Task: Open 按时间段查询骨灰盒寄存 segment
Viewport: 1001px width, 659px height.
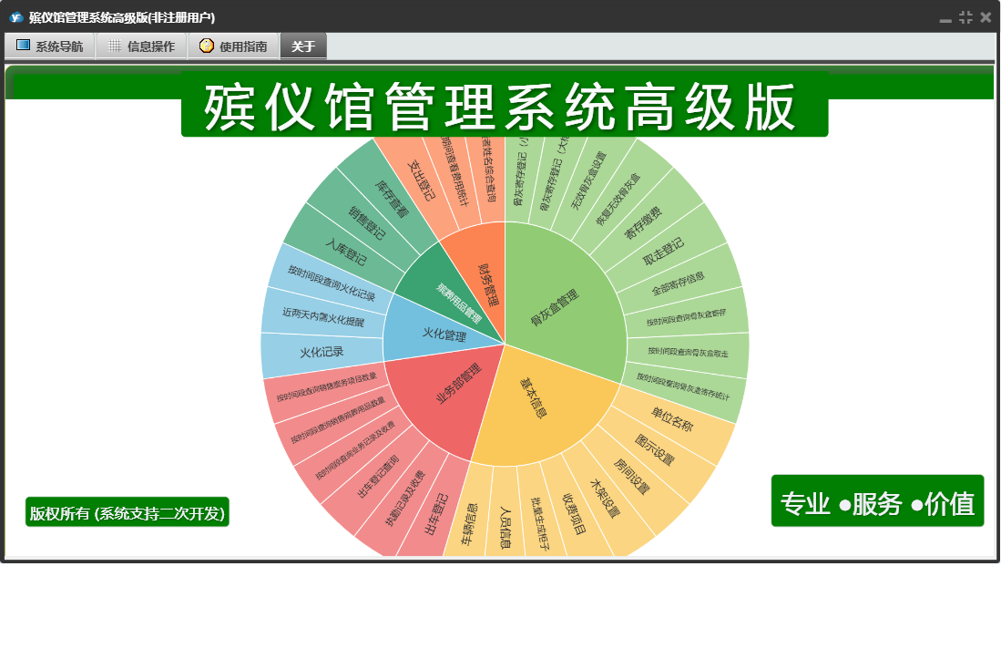Action: (x=686, y=317)
